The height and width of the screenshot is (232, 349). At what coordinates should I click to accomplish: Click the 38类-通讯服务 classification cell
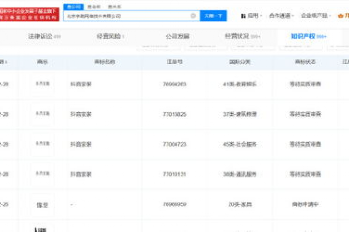tap(240, 174)
